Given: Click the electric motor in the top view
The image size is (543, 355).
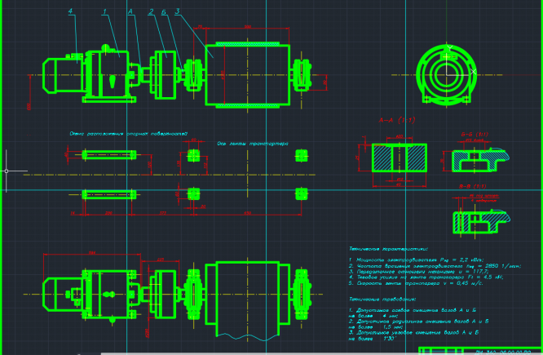Looking at the screenshot, I should (x=63, y=76).
